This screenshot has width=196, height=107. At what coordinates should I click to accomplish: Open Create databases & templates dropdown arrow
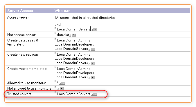(x=93, y=49)
